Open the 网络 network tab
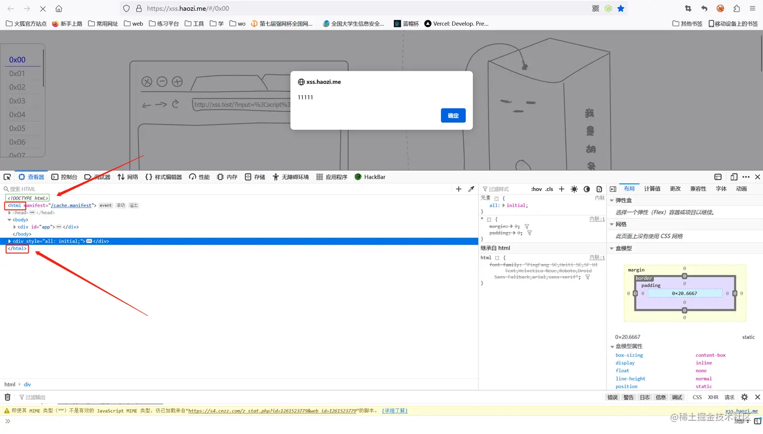The width and height of the screenshot is (763, 434). tap(128, 177)
